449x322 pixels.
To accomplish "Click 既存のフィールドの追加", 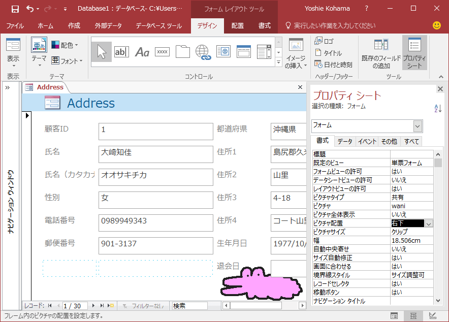I will coord(381,53).
